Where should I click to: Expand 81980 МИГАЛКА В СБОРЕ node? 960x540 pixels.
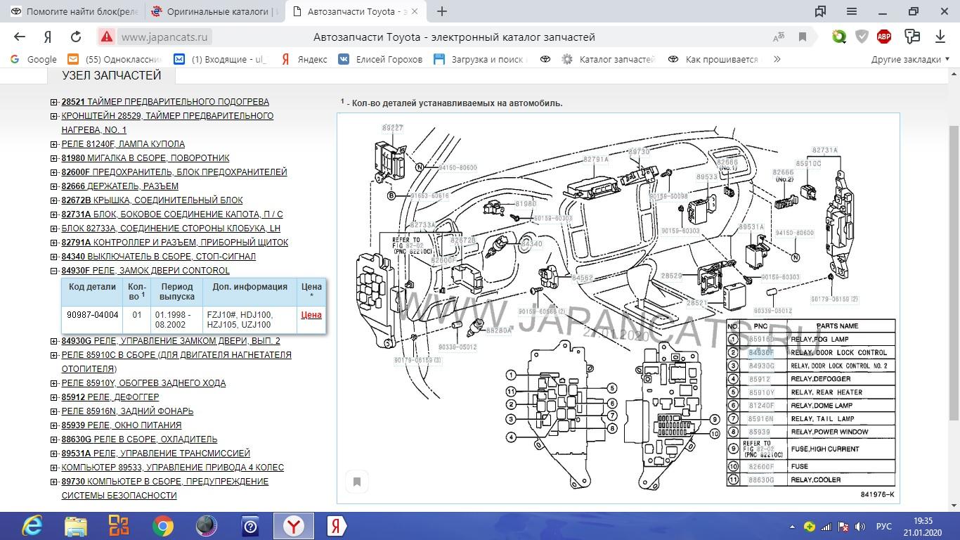tap(53, 158)
